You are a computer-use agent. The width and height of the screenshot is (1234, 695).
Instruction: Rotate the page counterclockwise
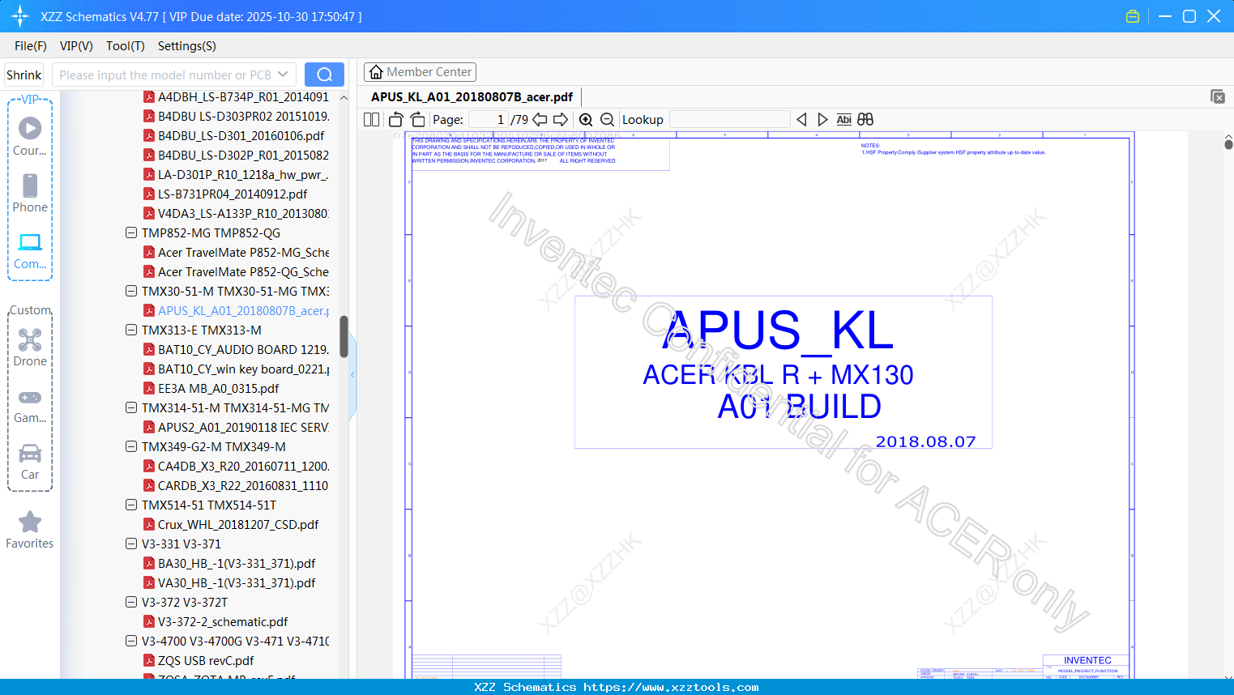tap(396, 120)
